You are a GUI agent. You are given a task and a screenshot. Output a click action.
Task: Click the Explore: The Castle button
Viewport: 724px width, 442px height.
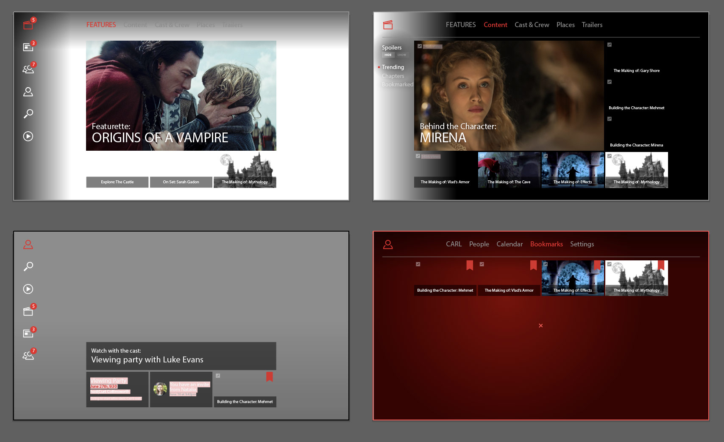coord(117,182)
